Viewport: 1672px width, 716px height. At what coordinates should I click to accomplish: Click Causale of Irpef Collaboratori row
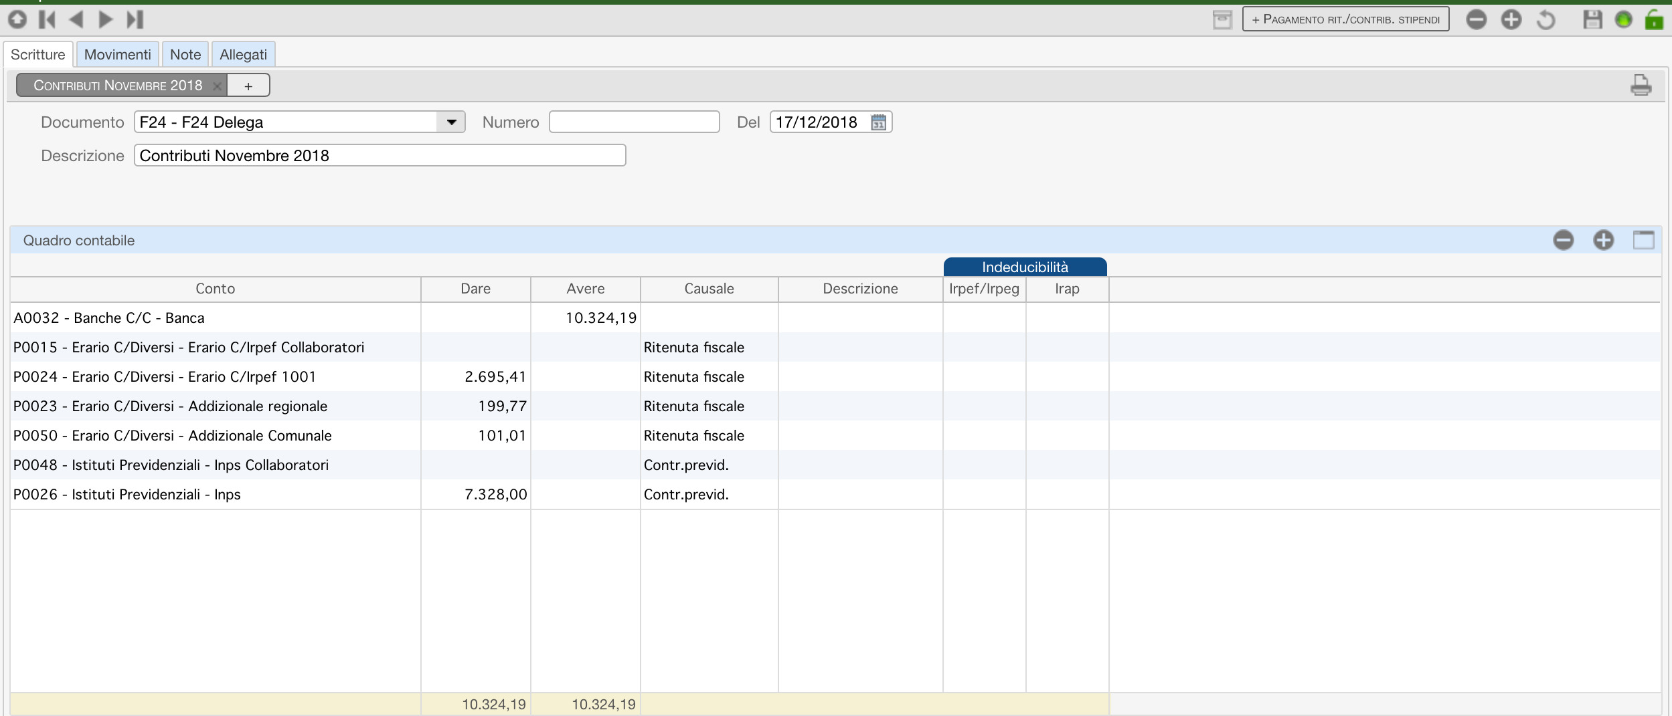point(694,347)
